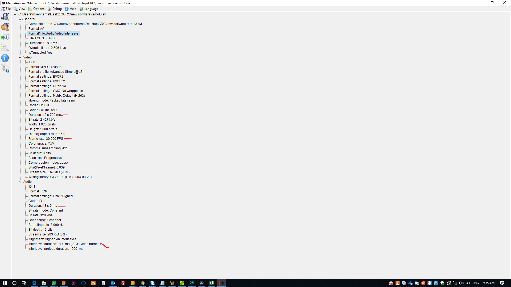Open the Action Center notifications icon

tap(502, 283)
